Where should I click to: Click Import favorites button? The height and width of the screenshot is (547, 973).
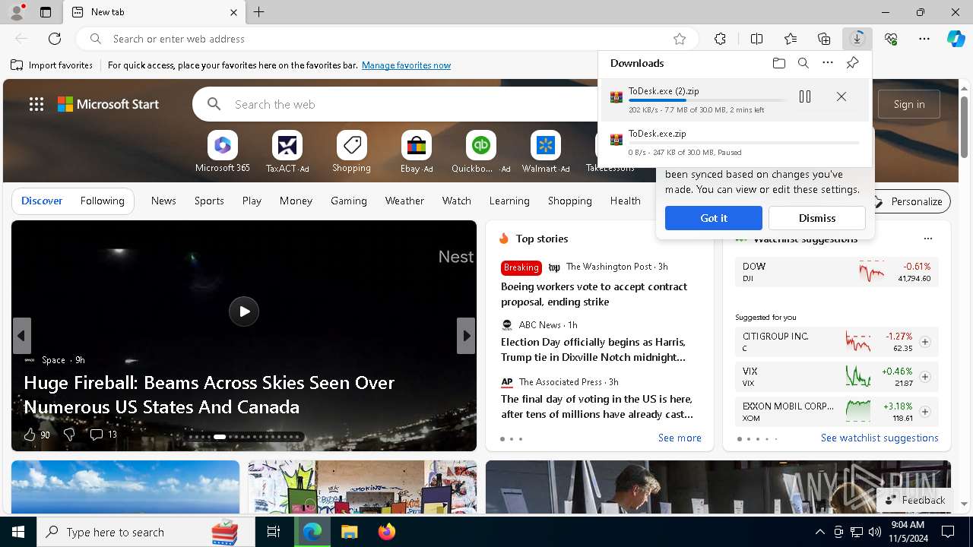coord(52,65)
